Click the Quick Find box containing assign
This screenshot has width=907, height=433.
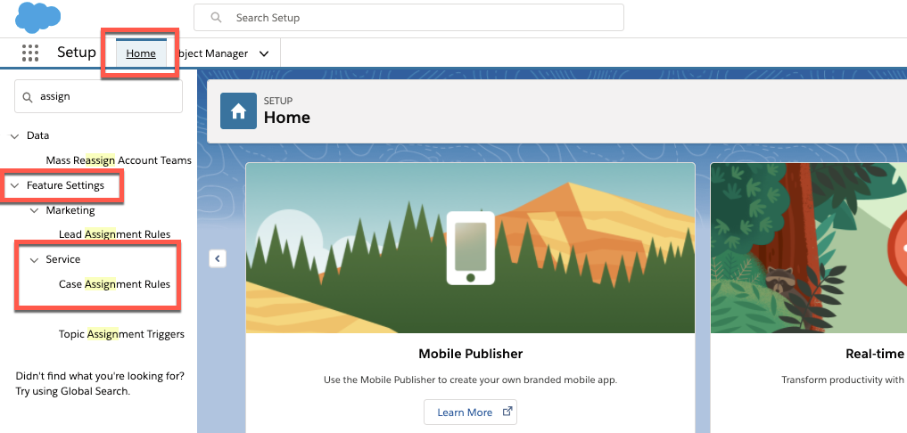tap(98, 96)
